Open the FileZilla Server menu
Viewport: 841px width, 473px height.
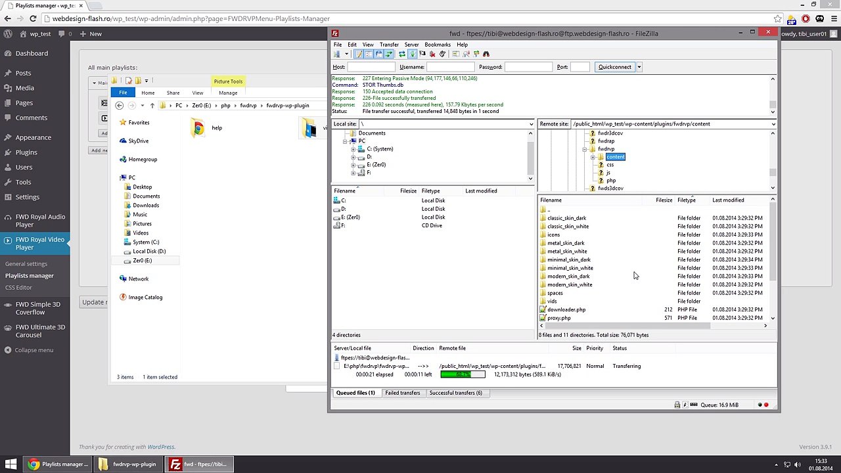412,45
